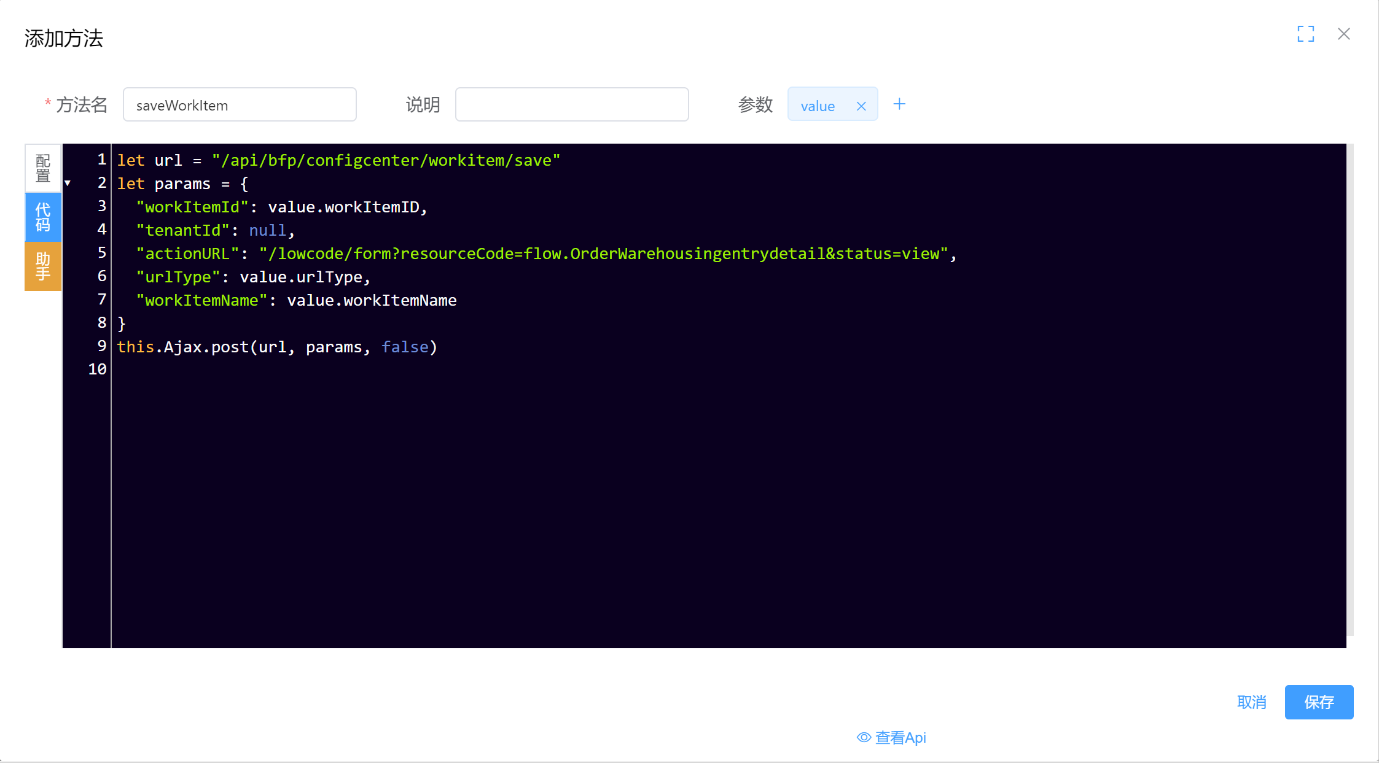Open the 查看Api link
Viewport: 1379px width, 763px height.
tap(900, 737)
